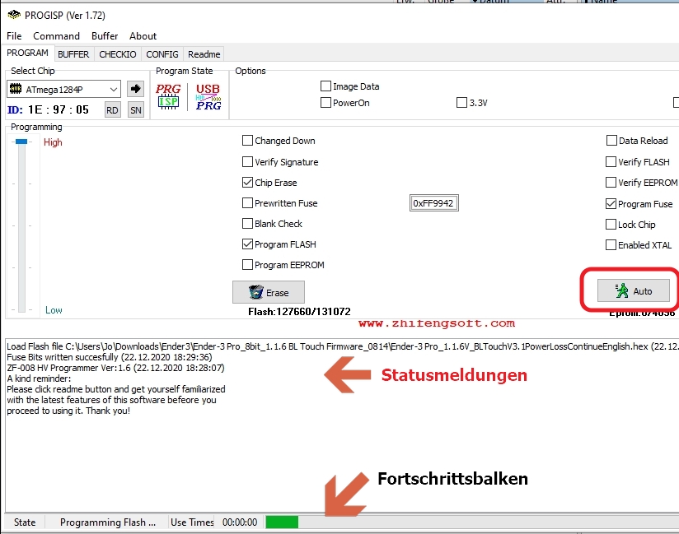Open the Command menu

tap(56, 36)
